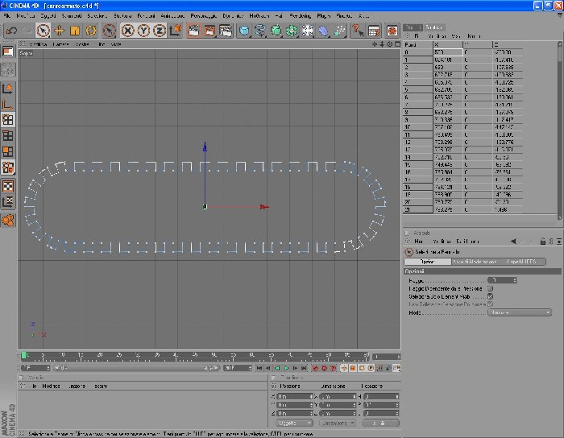Render to Picture Viewer icon
The width and height of the screenshot is (564, 438).
point(209,31)
